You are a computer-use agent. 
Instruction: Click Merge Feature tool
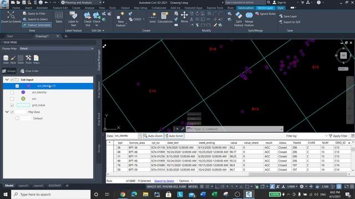coord(249,19)
